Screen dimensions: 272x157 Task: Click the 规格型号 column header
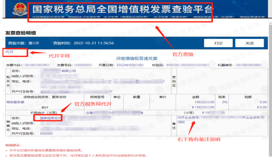97,97
